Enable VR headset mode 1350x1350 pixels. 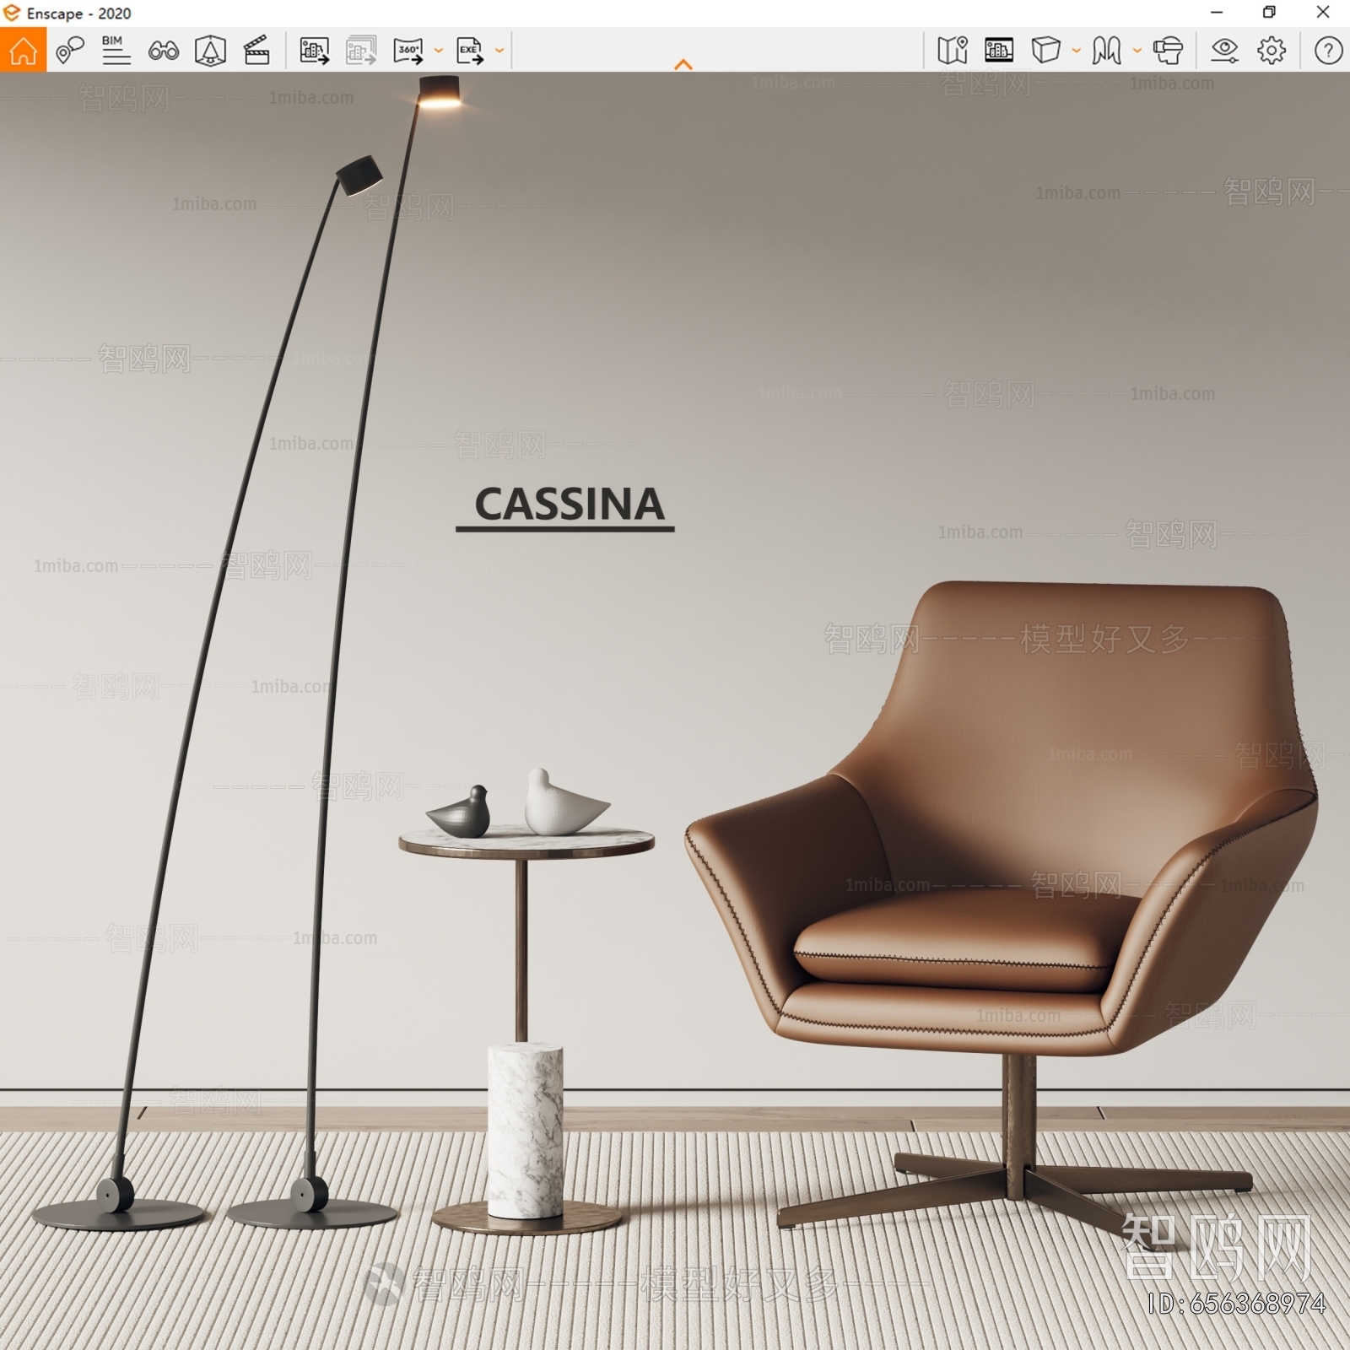point(1168,51)
